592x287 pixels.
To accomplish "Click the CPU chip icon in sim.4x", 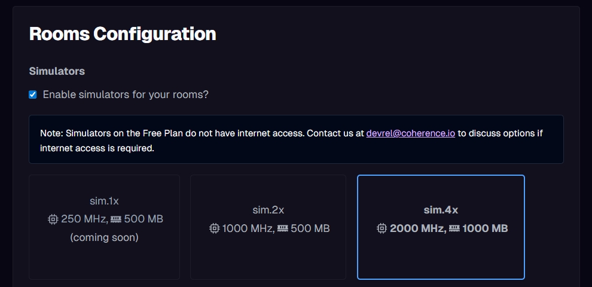I will pos(382,228).
